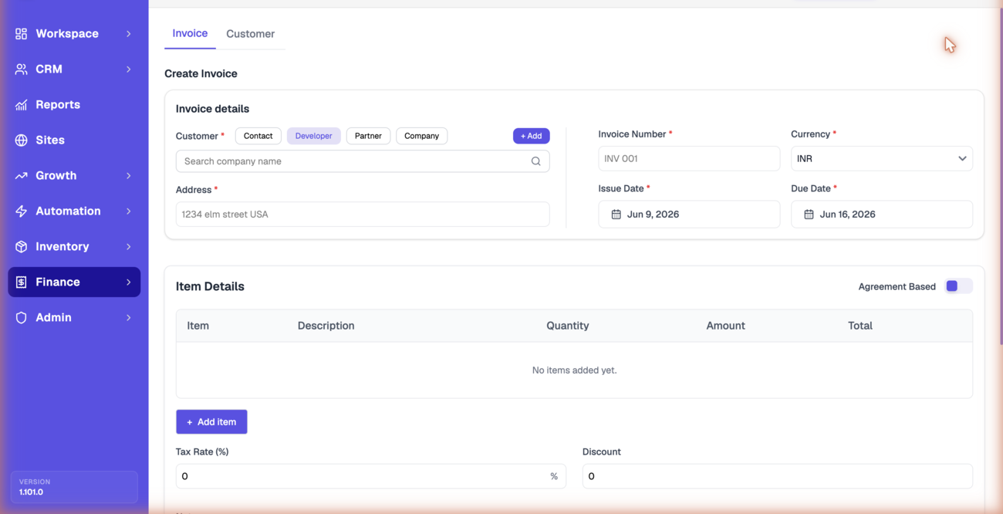Click the + Add customer button

click(531, 136)
